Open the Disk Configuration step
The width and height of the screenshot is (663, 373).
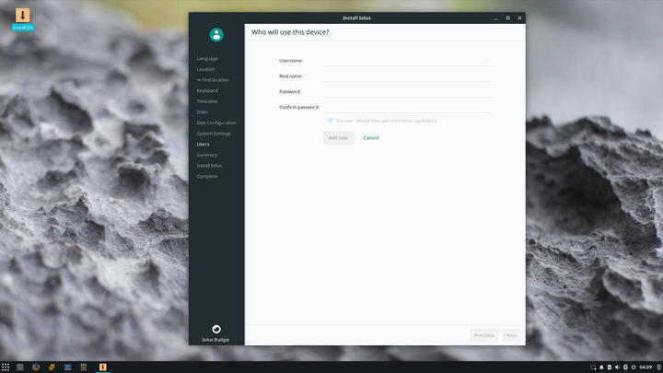pos(216,122)
